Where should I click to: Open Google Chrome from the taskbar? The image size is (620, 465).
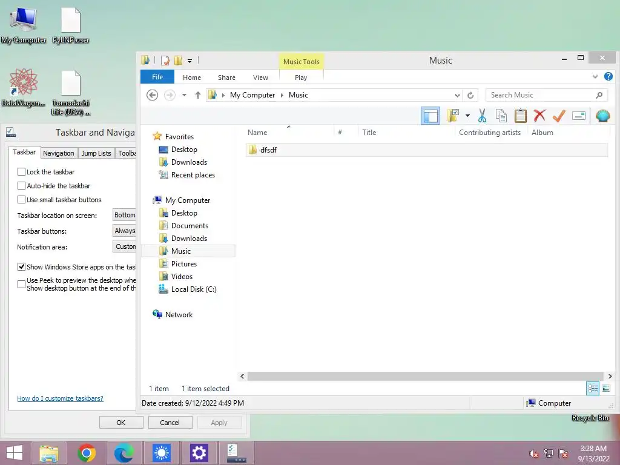[87, 453]
